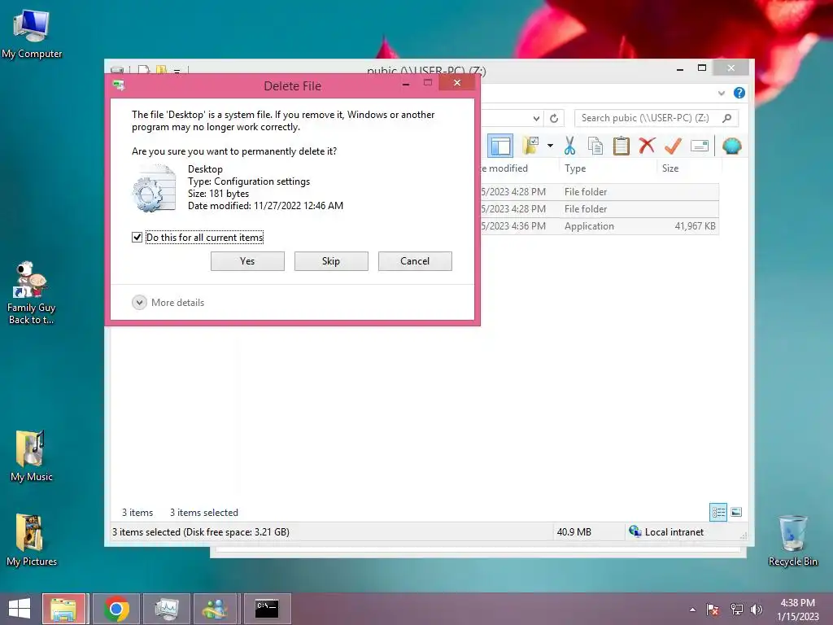Click the Copy icon in Explorer toolbar

pyautogui.click(x=595, y=146)
